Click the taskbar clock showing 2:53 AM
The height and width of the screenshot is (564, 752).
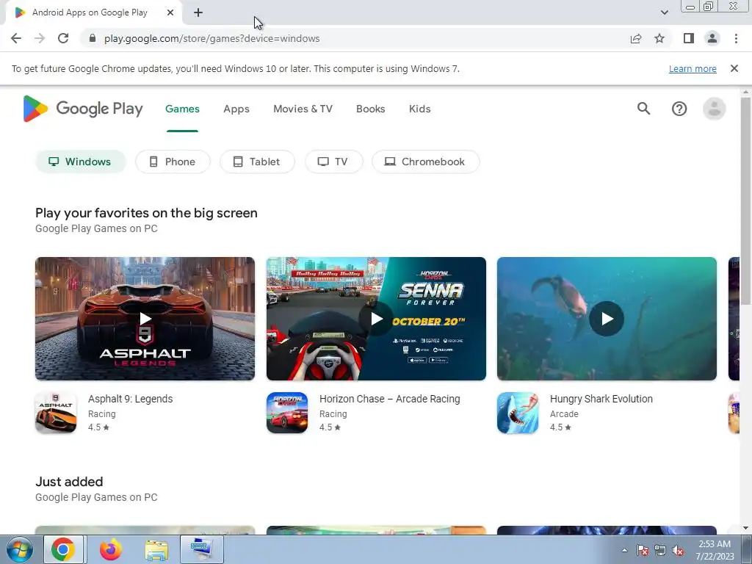[x=715, y=550]
